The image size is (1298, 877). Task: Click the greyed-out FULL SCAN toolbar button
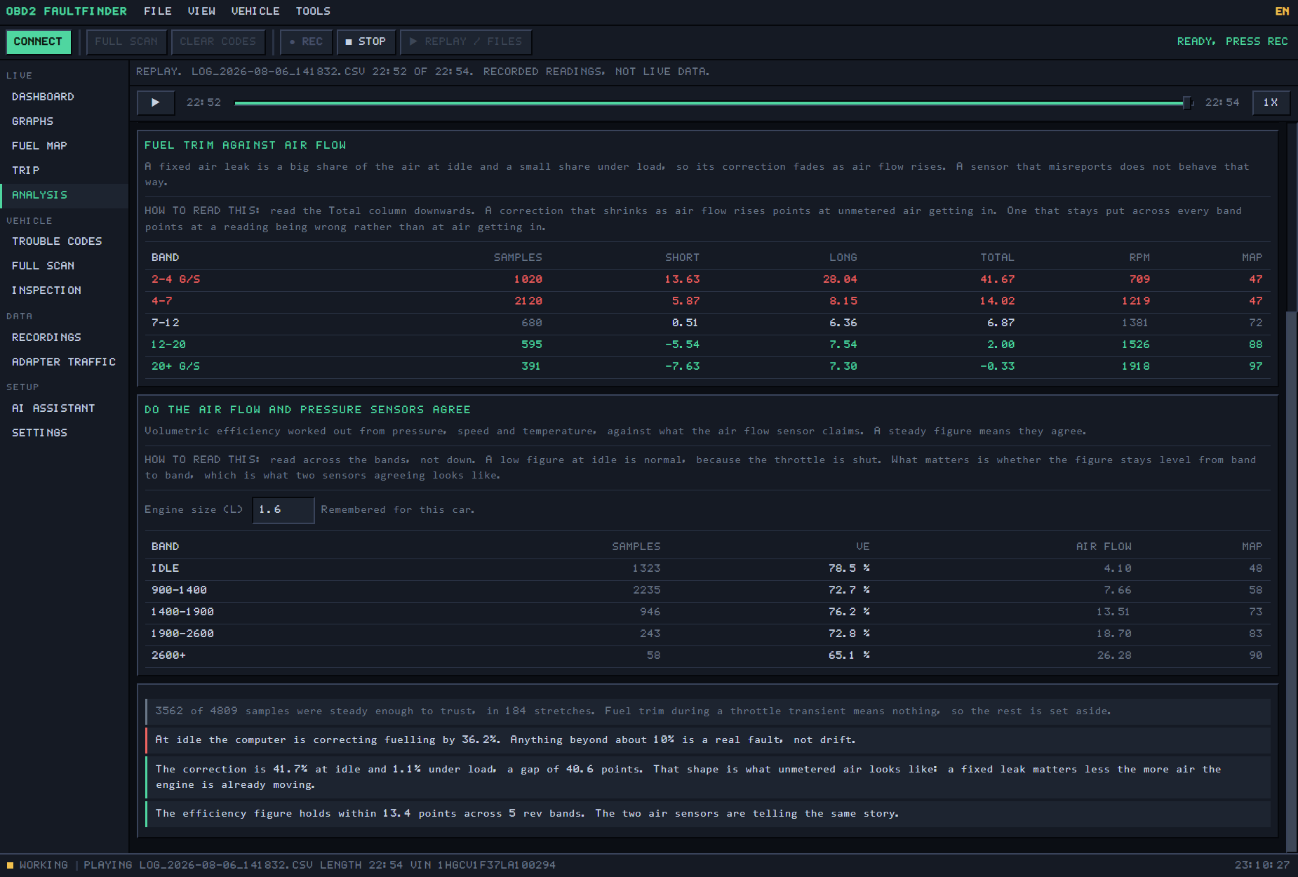126,41
